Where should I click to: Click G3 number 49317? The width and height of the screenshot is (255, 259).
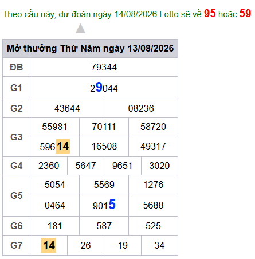point(153,147)
